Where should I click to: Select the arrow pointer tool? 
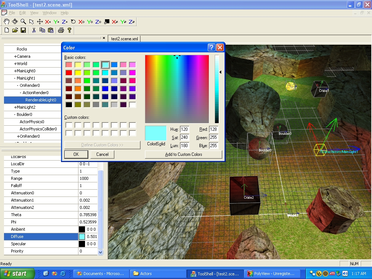click(x=32, y=22)
